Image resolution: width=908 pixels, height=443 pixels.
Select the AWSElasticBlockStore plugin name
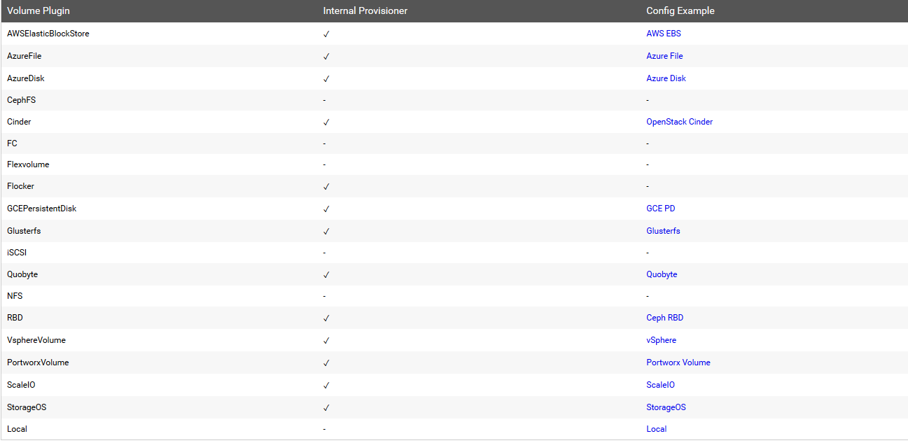click(x=48, y=34)
